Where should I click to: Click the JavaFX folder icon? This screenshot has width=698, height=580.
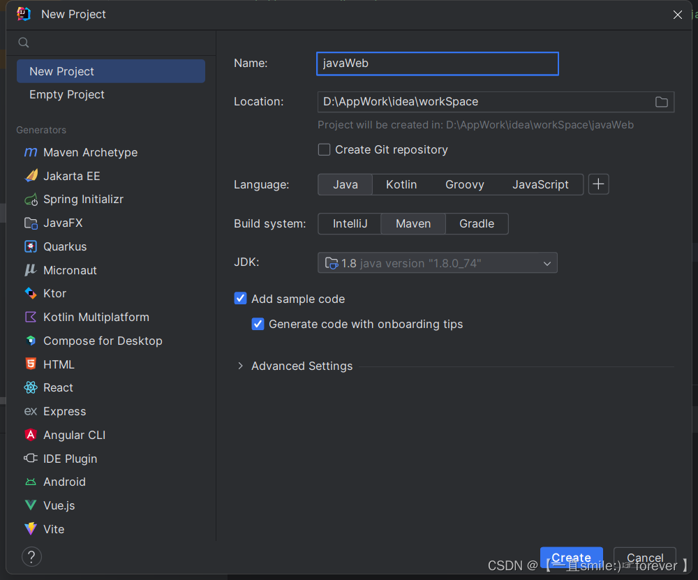coord(31,223)
